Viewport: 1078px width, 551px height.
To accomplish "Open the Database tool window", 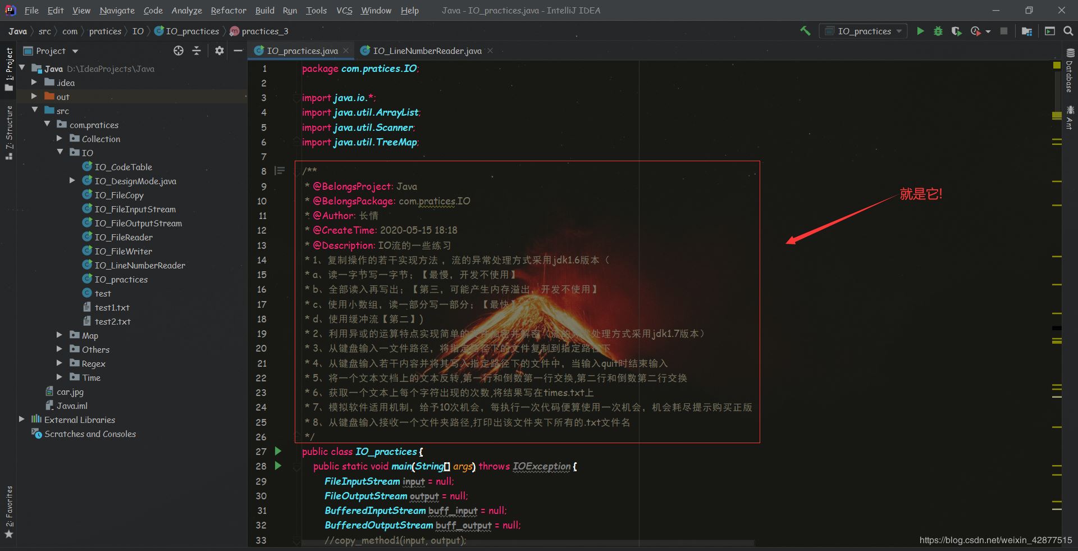I will point(1070,70).
